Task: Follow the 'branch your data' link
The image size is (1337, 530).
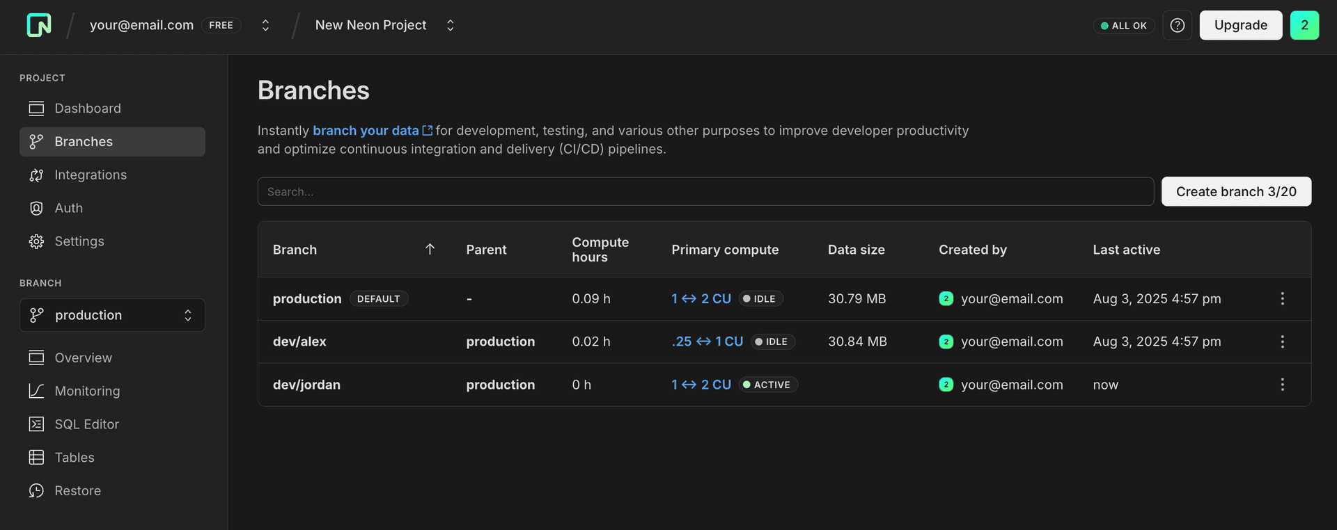Action: (366, 131)
